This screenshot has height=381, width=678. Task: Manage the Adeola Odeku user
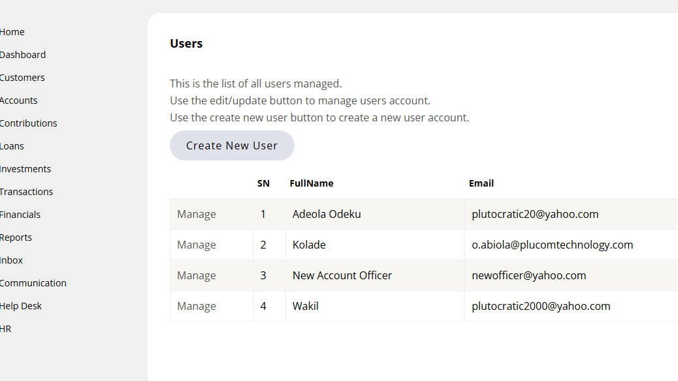[197, 214]
